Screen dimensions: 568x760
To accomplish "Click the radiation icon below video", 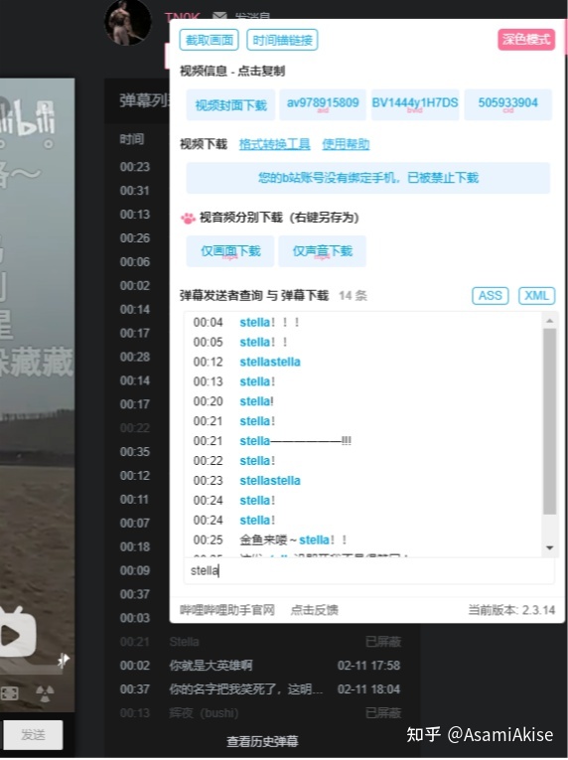I will pyautogui.click(x=45, y=693).
